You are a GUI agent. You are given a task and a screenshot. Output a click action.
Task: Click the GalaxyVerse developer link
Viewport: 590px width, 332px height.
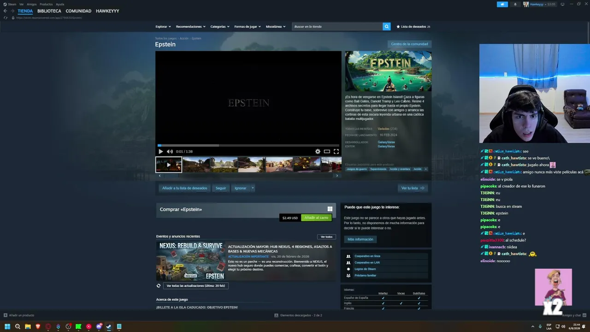click(x=386, y=142)
